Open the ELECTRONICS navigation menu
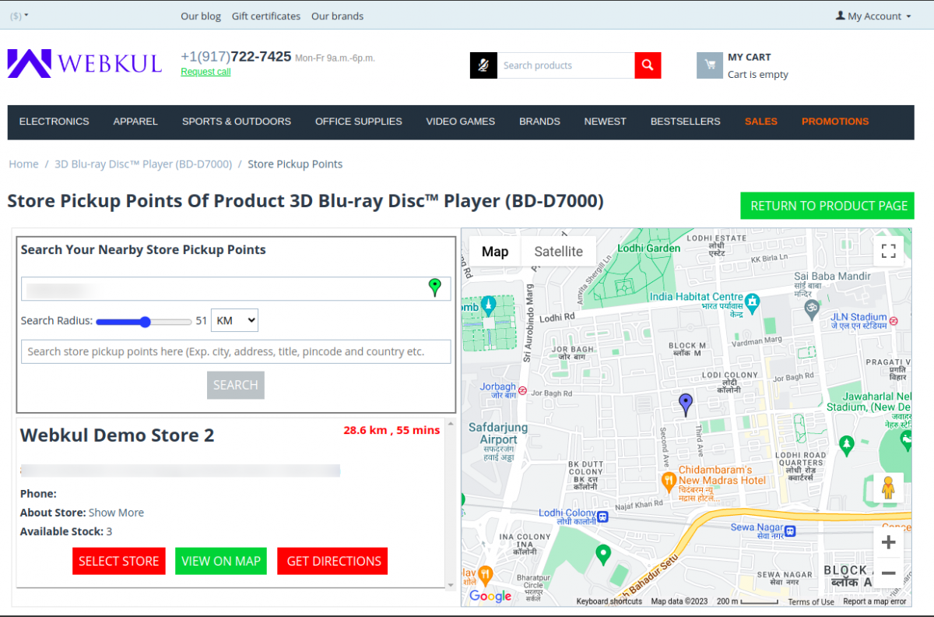The width and height of the screenshot is (934, 617). [54, 122]
